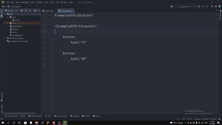Select graphical.py in project tree
Screen dimensions: 222x125
pyautogui.click(x=16, y=26)
